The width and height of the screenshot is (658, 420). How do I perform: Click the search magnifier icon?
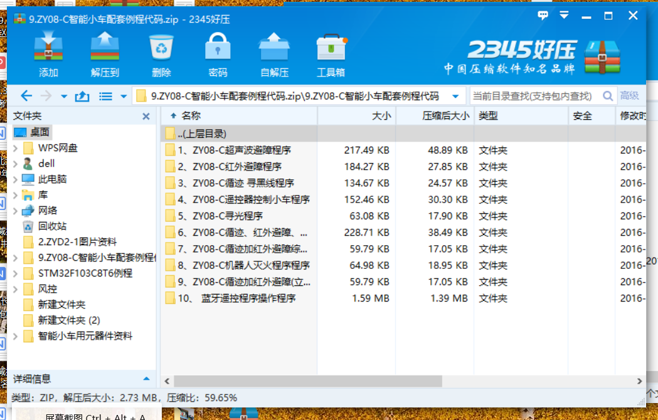coord(607,96)
